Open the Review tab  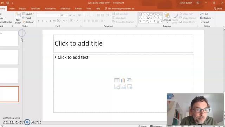[78, 8]
